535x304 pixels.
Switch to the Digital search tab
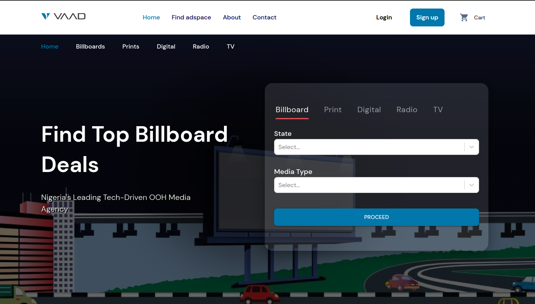pyautogui.click(x=369, y=109)
